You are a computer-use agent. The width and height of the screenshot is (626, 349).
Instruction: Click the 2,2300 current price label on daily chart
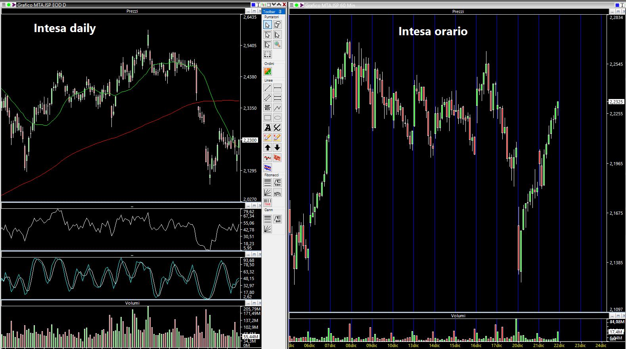coord(250,140)
